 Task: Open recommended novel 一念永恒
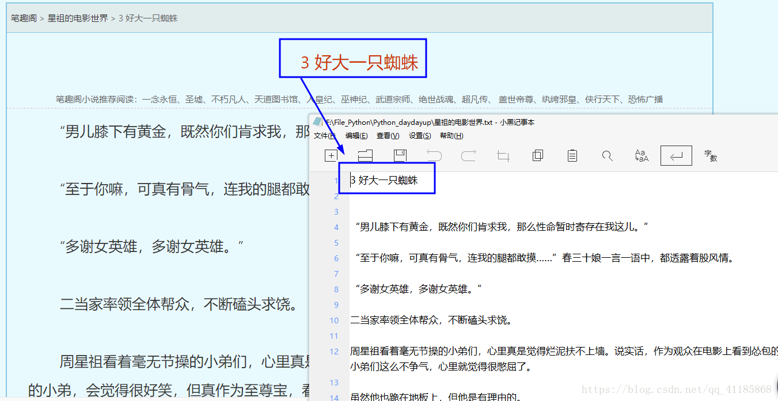(160, 100)
